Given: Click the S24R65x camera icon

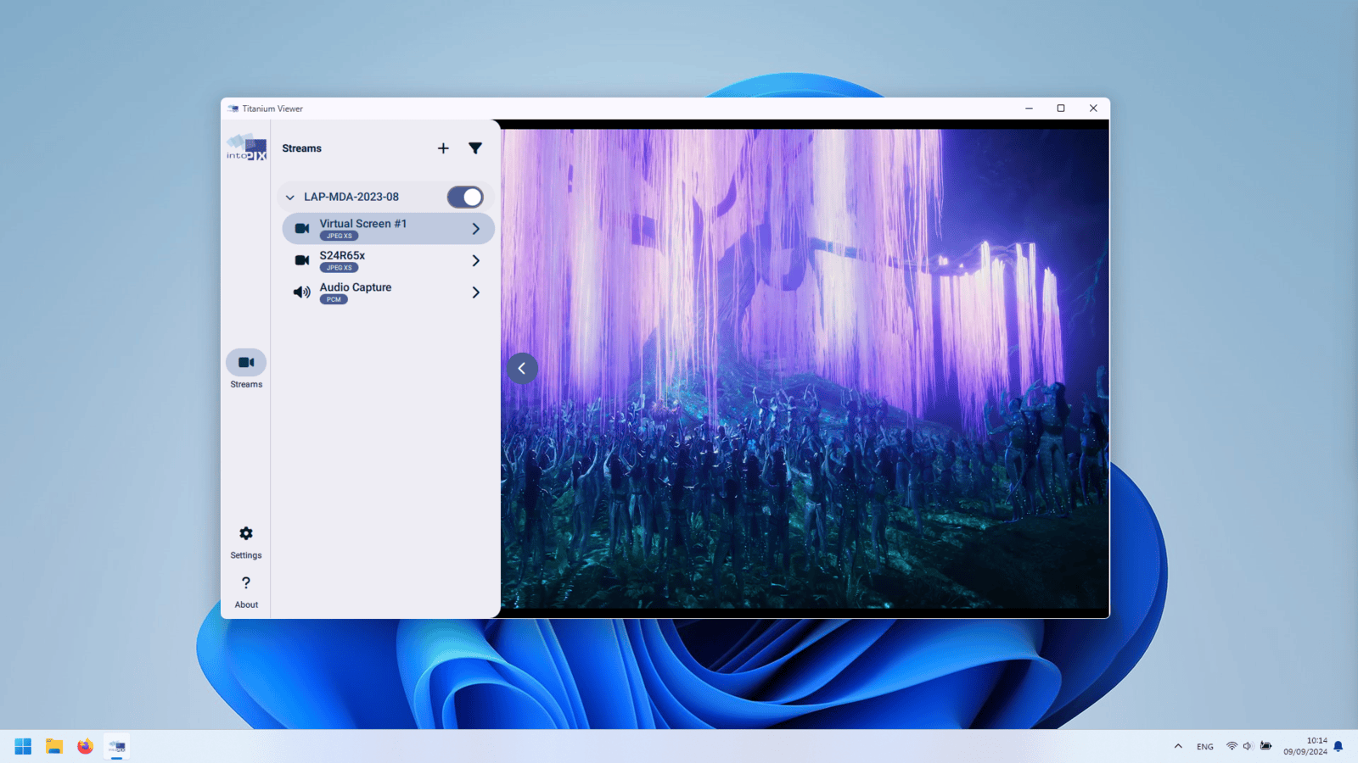Looking at the screenshot, I should pyautogui.click(x=301, y=260).
